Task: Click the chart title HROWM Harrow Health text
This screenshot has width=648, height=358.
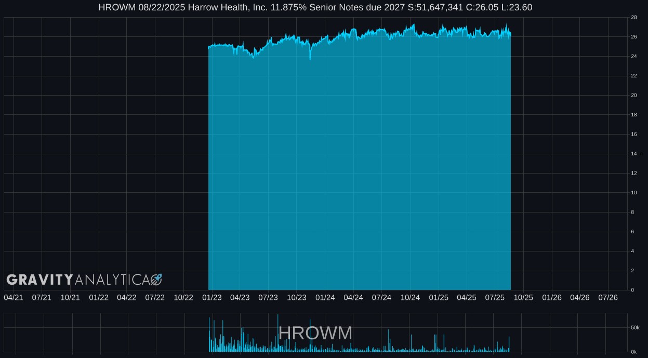Action: click(315, 7)
